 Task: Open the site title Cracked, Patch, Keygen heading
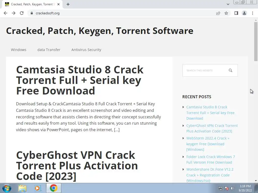(x=100, y=31)
